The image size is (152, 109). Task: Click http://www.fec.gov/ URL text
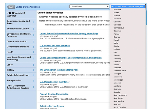48,97
